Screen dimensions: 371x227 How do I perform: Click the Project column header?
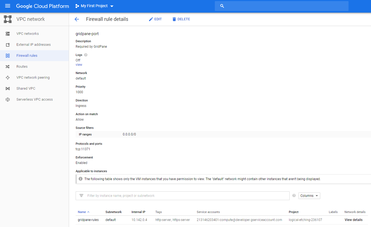pyautogui.click(x=294, y=212)
